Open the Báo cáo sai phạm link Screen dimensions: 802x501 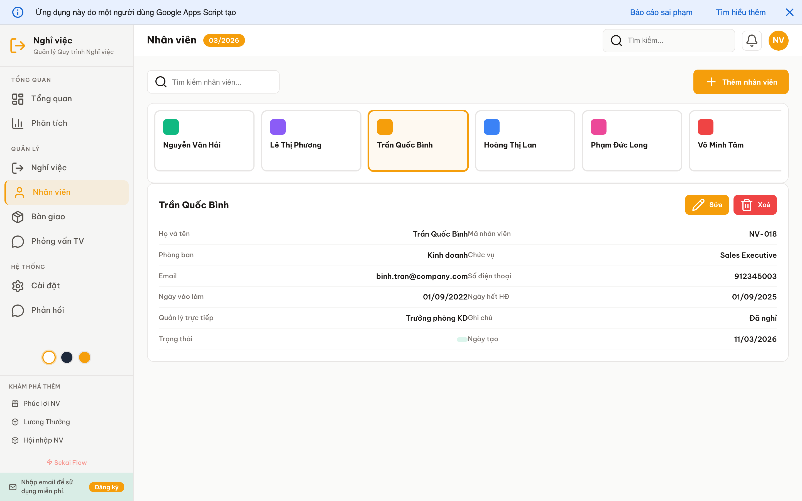(661, 12)
